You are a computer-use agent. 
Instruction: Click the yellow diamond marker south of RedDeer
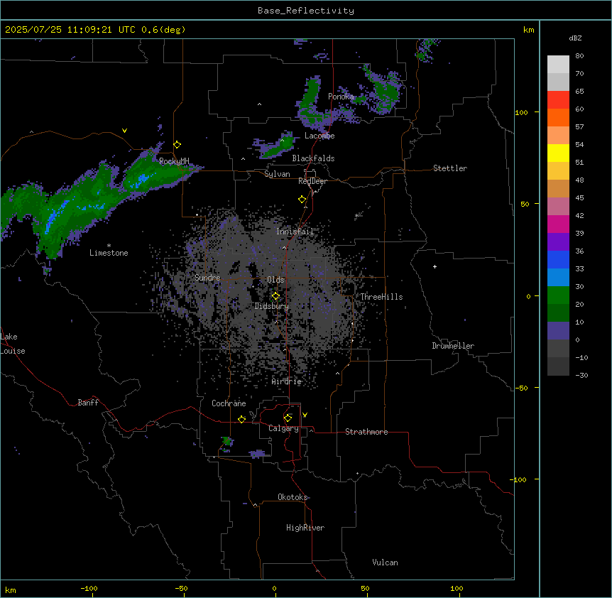302,200
